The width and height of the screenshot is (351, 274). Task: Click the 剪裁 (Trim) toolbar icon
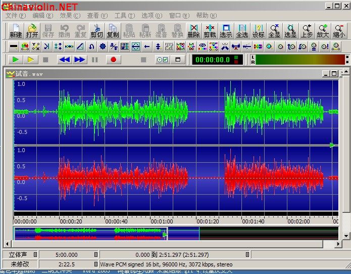coord(210,31)
